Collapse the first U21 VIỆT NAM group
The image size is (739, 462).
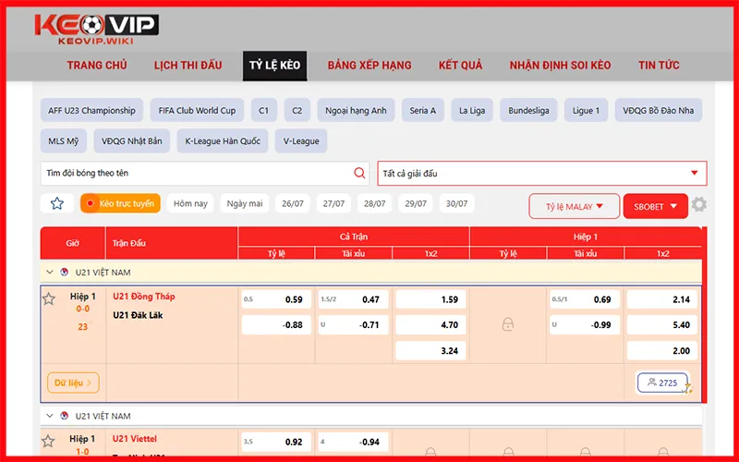[49, 273]
